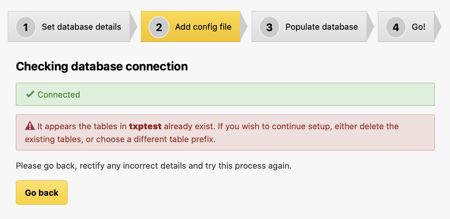Click the "Please go back, rectify" paragraph
The height and width of the screenshot is (219, 450).
click(x=153, y=166)
